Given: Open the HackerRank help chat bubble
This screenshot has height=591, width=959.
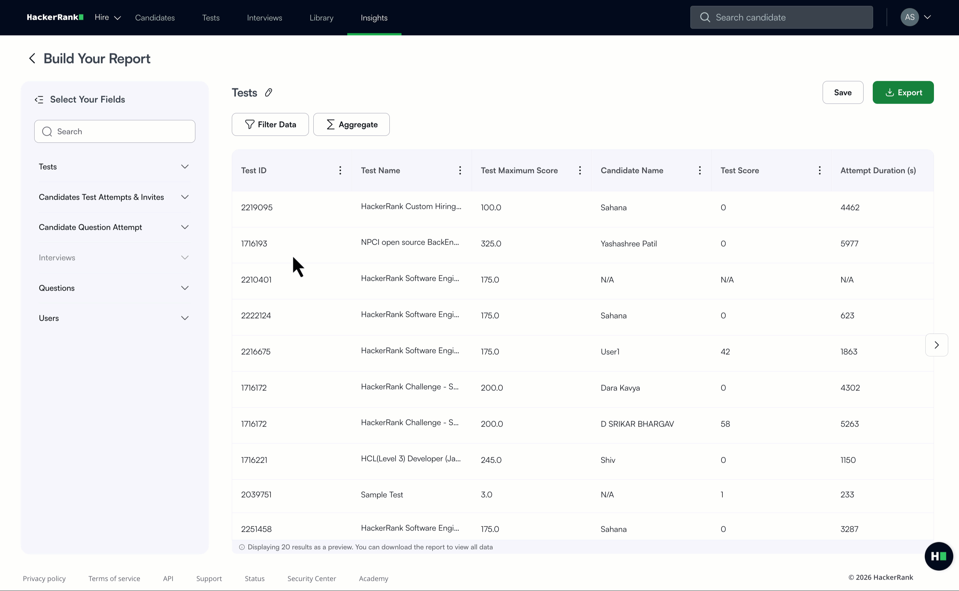Looking at the screenshot, I should pos(939,556).
